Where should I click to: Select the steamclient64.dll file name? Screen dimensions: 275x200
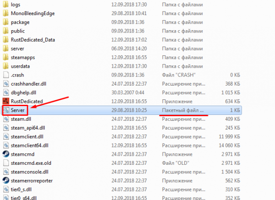tap(29, 146)
